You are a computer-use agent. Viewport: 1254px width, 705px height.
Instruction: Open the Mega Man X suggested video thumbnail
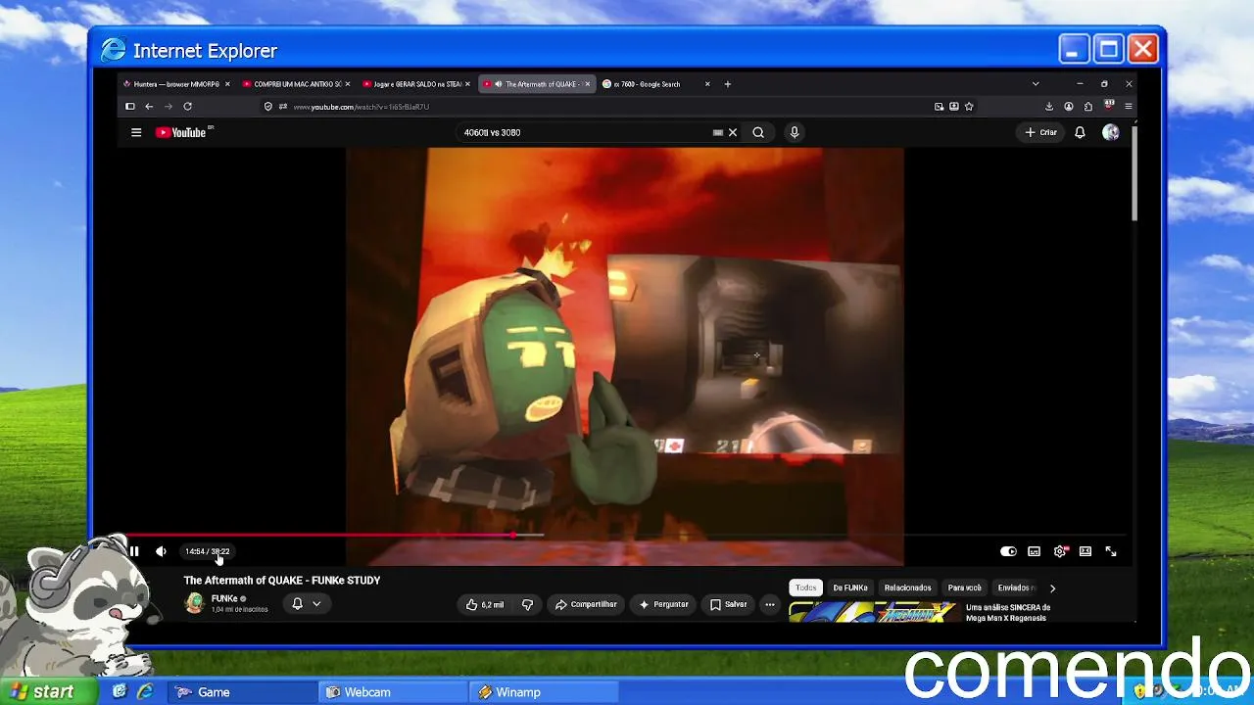click(873, 613)
